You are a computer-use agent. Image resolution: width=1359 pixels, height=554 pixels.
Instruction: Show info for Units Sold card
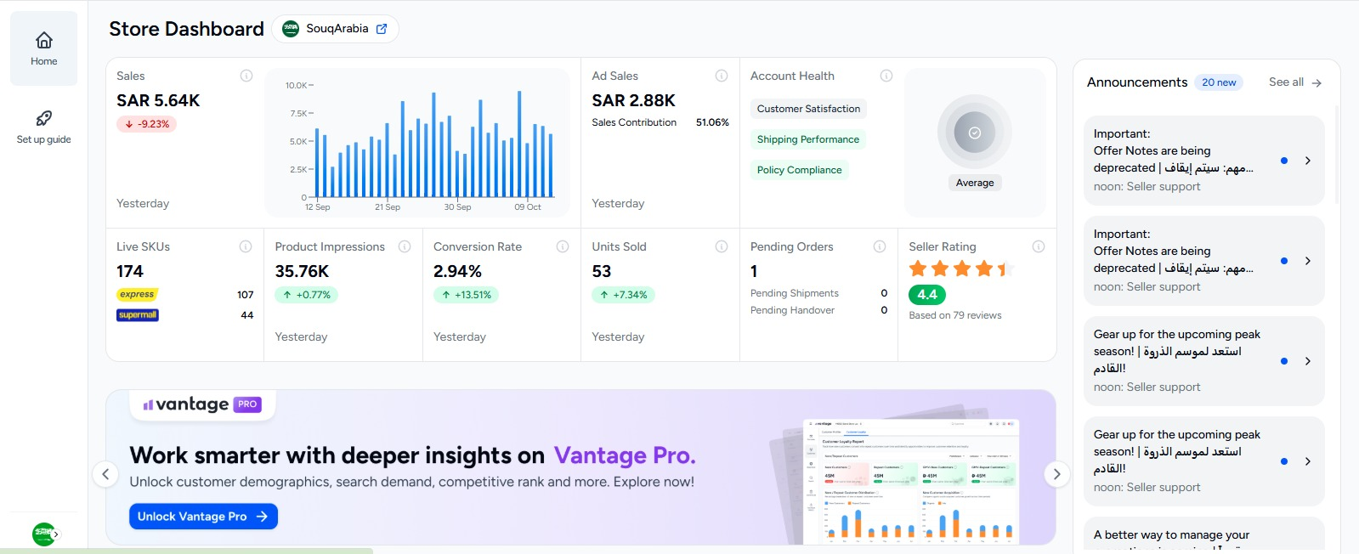coord(722,246)
